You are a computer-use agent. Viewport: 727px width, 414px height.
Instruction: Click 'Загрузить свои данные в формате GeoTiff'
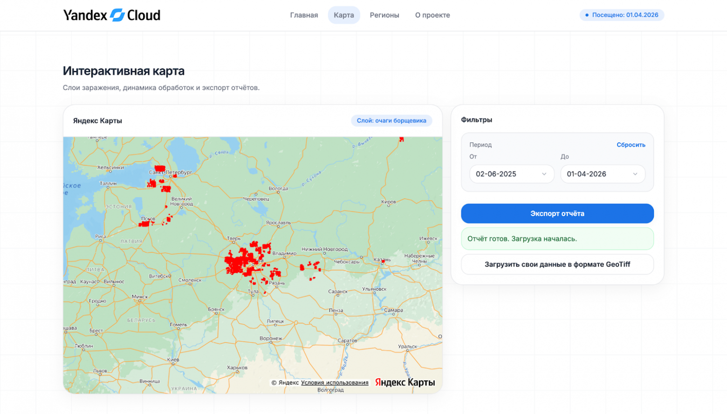[557, 264]
